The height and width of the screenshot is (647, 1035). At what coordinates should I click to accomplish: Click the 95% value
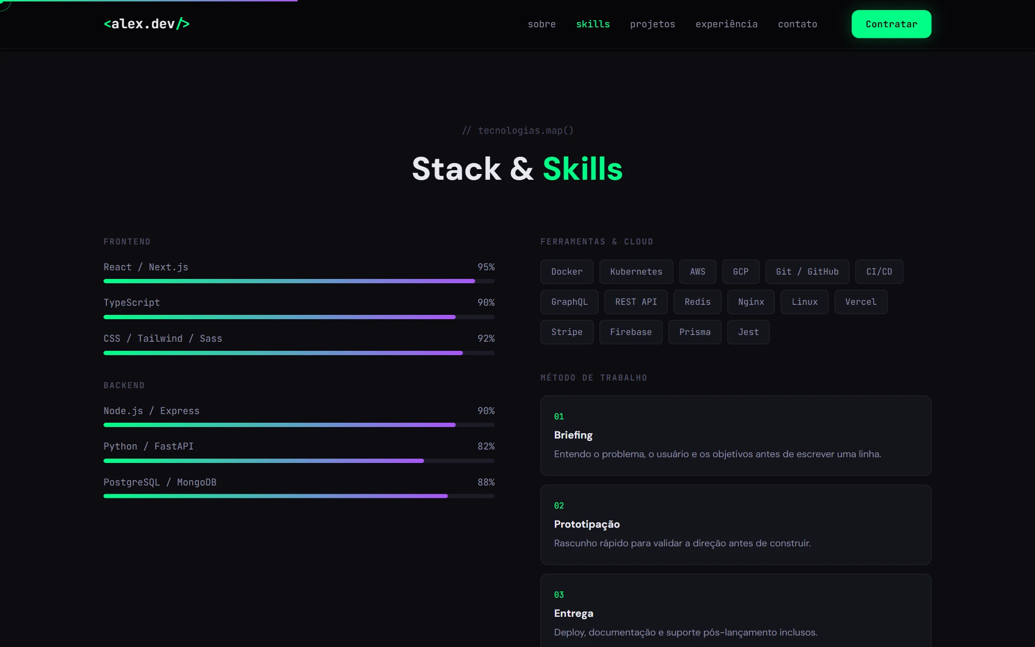[x=486, y=267]
